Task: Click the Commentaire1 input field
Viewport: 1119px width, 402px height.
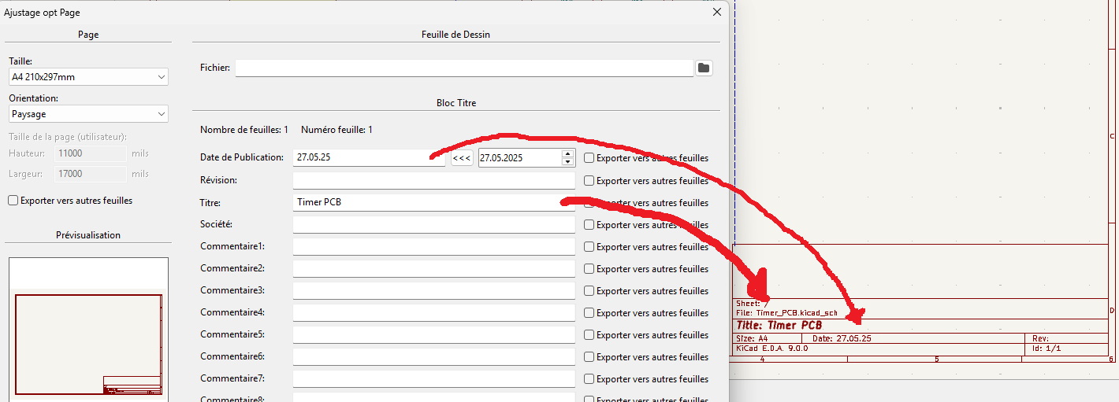Action: [x=434, y=246]
